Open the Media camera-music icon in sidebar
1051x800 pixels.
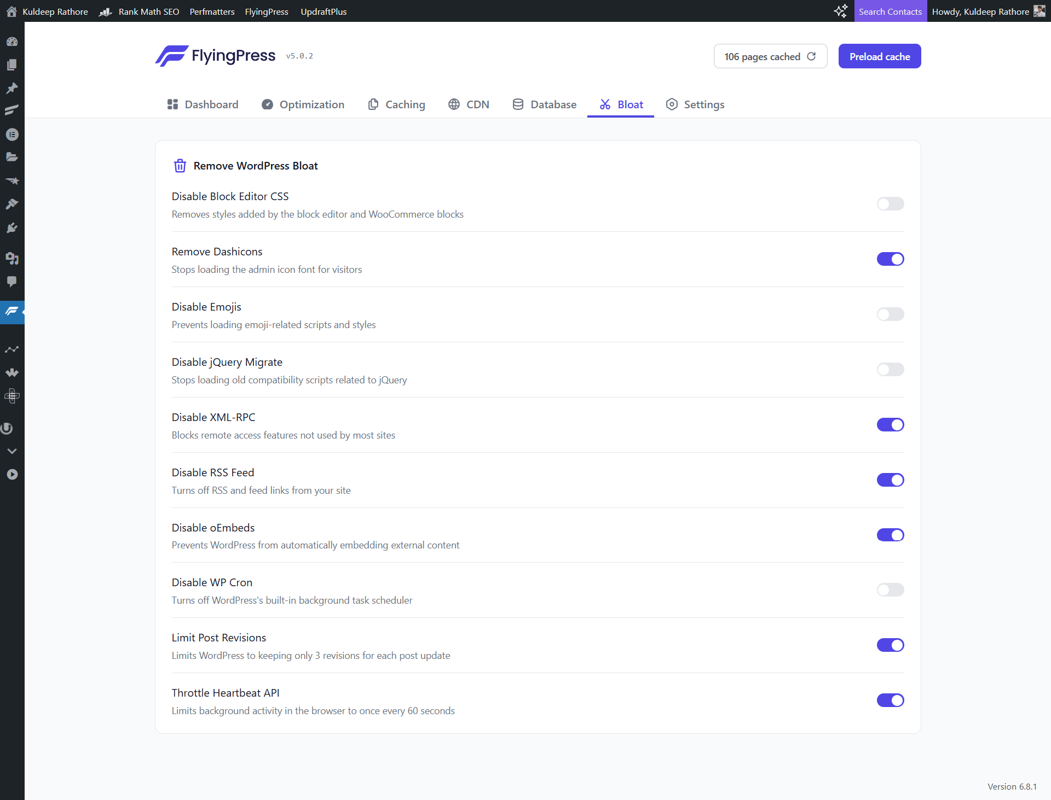(12, 258)
